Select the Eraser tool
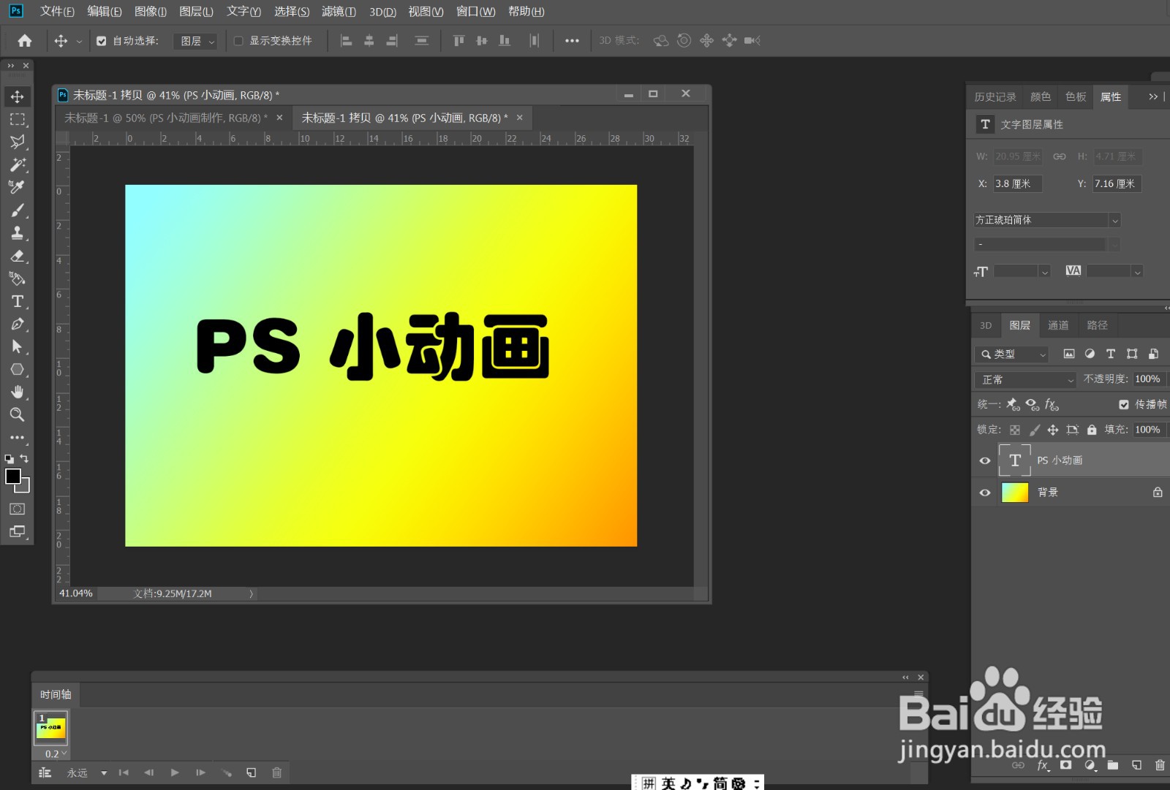This screenshot has height=790, width=1170. 17,256
